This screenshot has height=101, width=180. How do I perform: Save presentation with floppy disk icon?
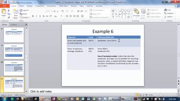[5, 2]
